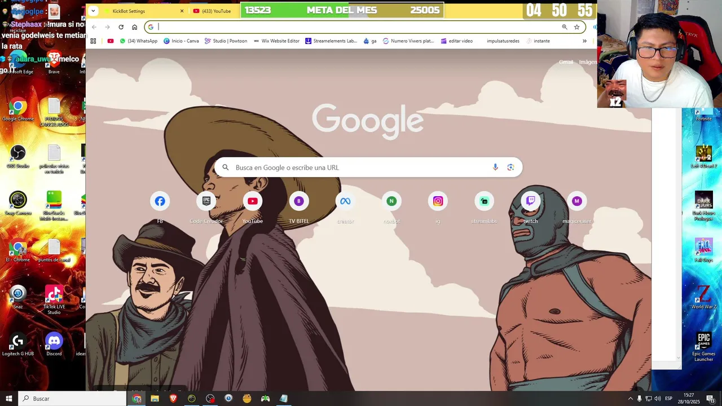The width and height of the screenshot is (722, 406).
Task: Open the Studio | Powtoon bookmark
Action: coord(226,41)
